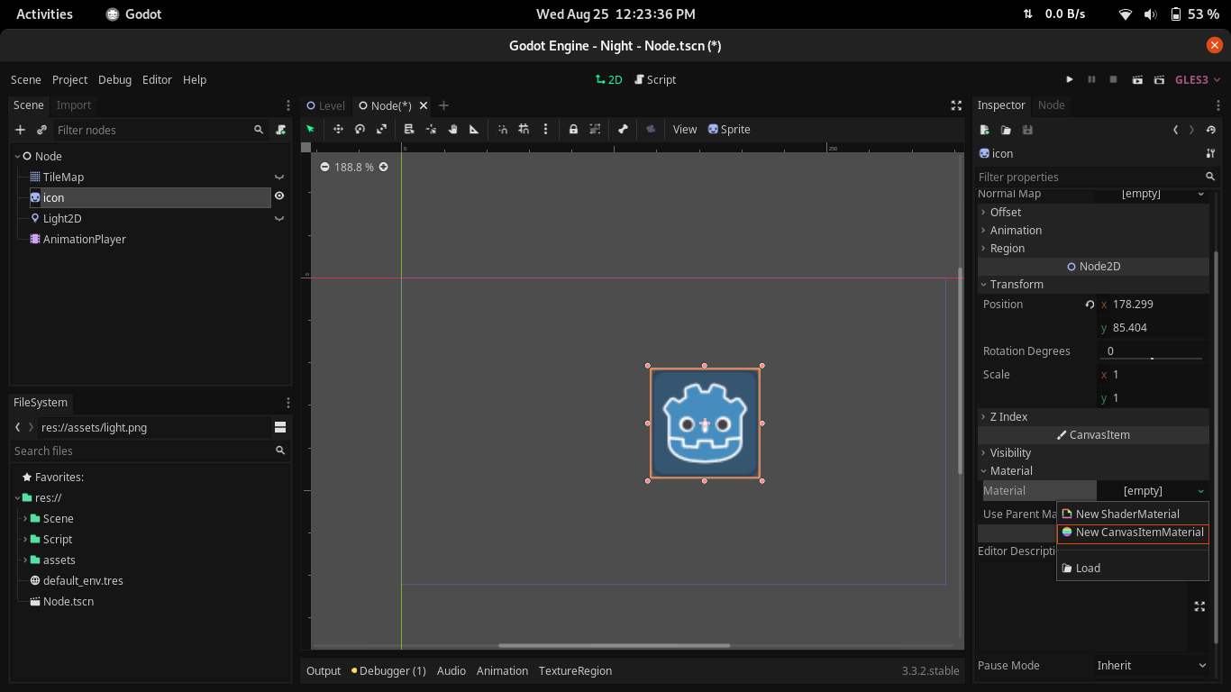
Task: Choose the Scale mode tool
Action: [x=381, y=130]
